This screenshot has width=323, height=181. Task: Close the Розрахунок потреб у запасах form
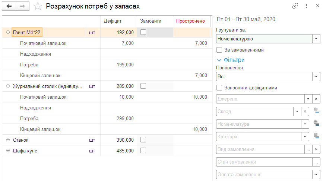tap(317, 6)
